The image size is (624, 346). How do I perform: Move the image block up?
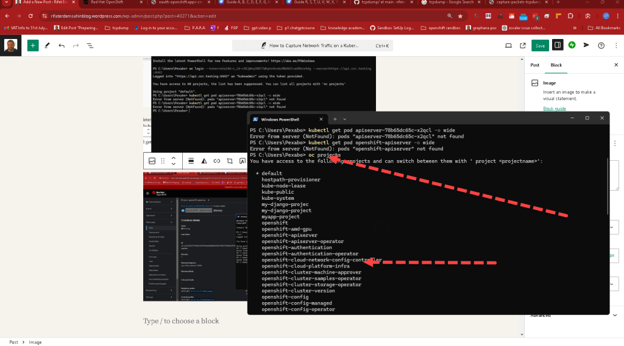coord(174,158)
